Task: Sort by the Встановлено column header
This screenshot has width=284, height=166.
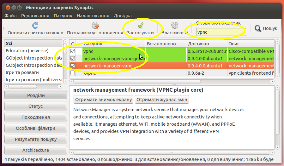Action: click(166, 44)
